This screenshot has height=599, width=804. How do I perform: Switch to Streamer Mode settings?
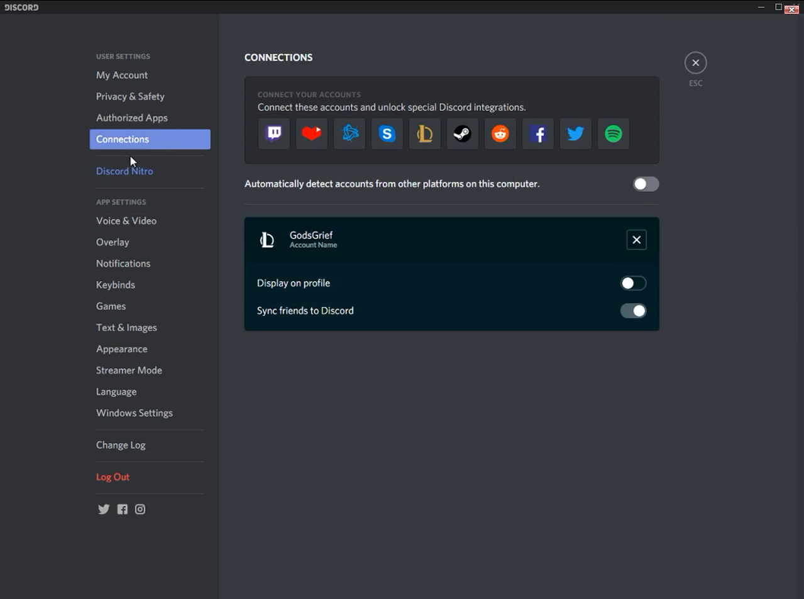pyautogui.click(x=129, y=370)
